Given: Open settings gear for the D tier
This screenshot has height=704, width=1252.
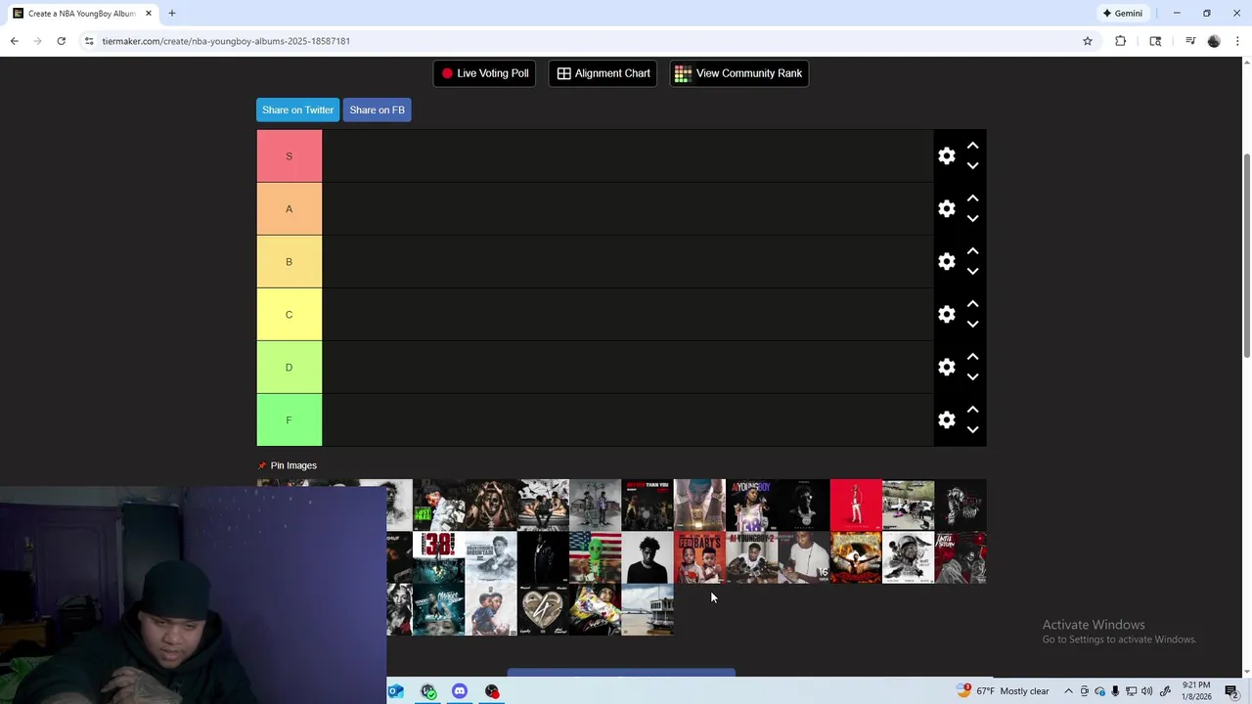Looking at the screenshot, I should coord(947,368).
